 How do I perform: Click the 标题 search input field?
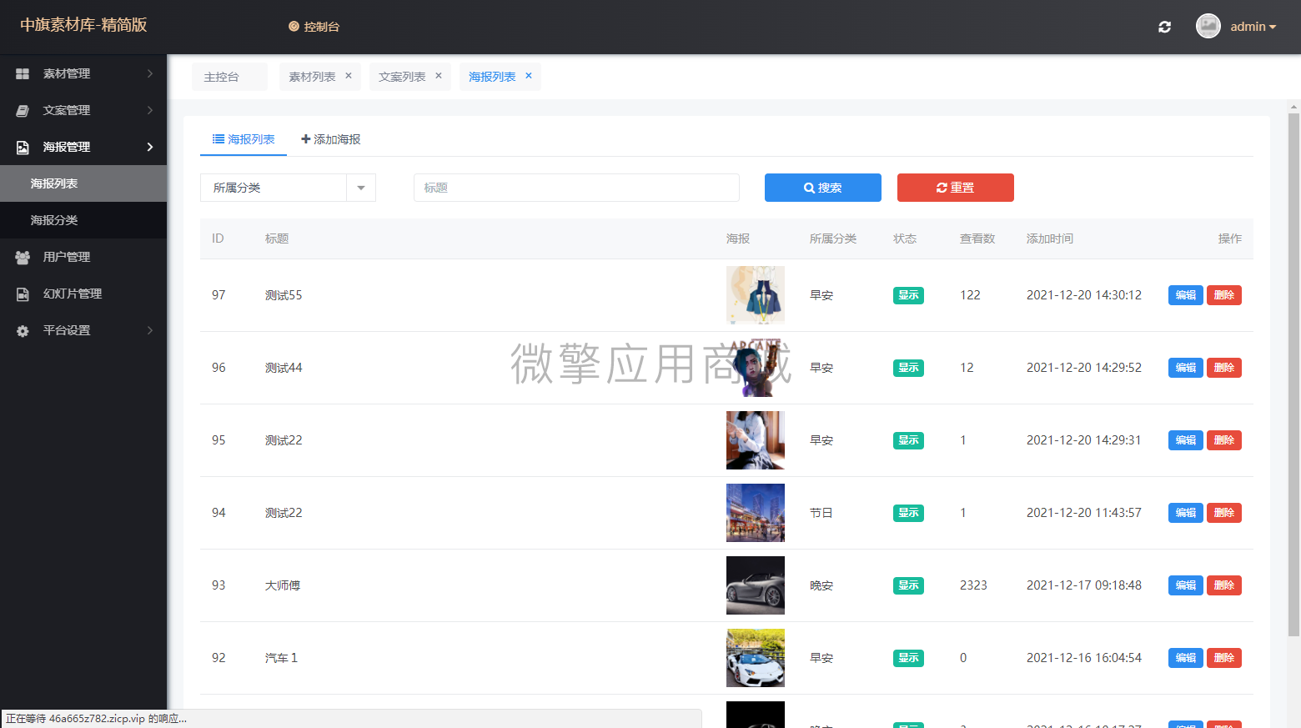tap(576, 188)
